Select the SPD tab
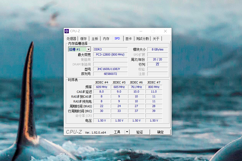The width and height of the screenshot is (242, 161). (x=117, y=38)
